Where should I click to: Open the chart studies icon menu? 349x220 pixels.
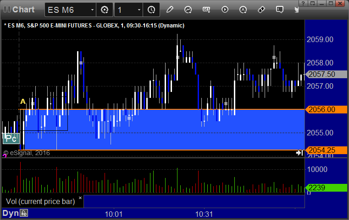click(188, 10)
